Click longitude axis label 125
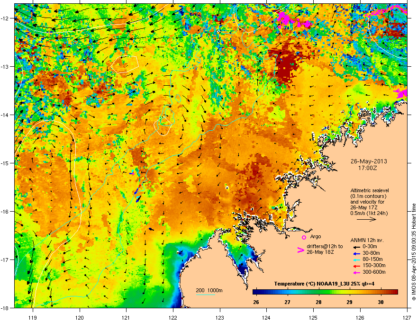 (313, 317)
